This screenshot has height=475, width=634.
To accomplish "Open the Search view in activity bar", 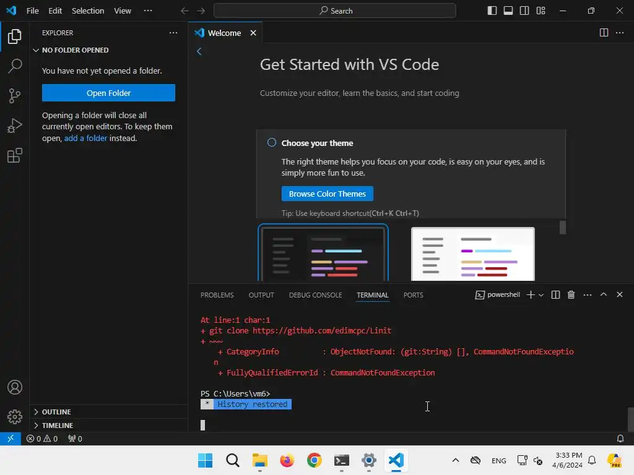I will click(x=15, y=66).
